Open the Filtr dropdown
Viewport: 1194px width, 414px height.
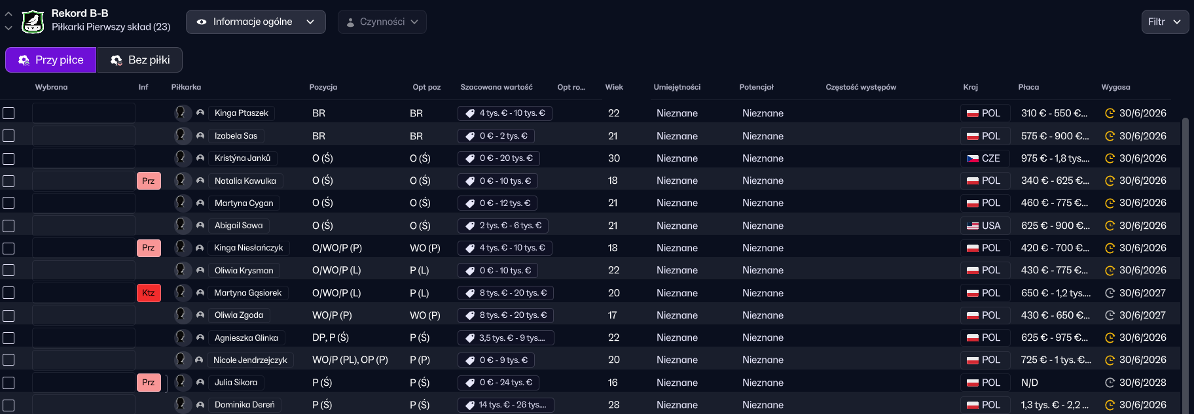coord(1165,22)
